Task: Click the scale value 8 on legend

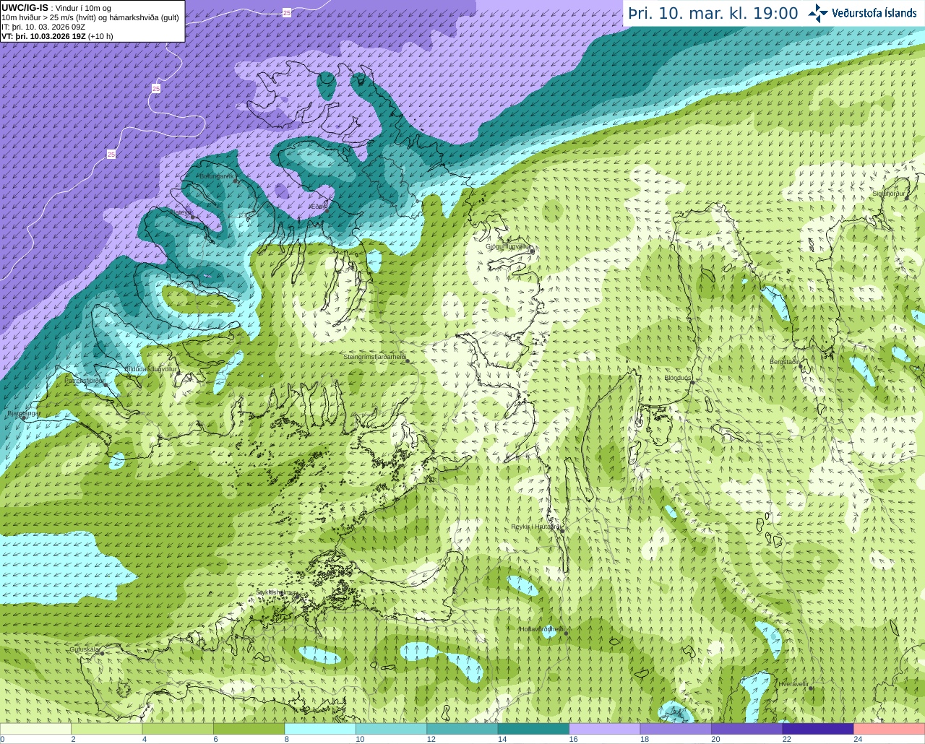Action: tap(287, 739)
